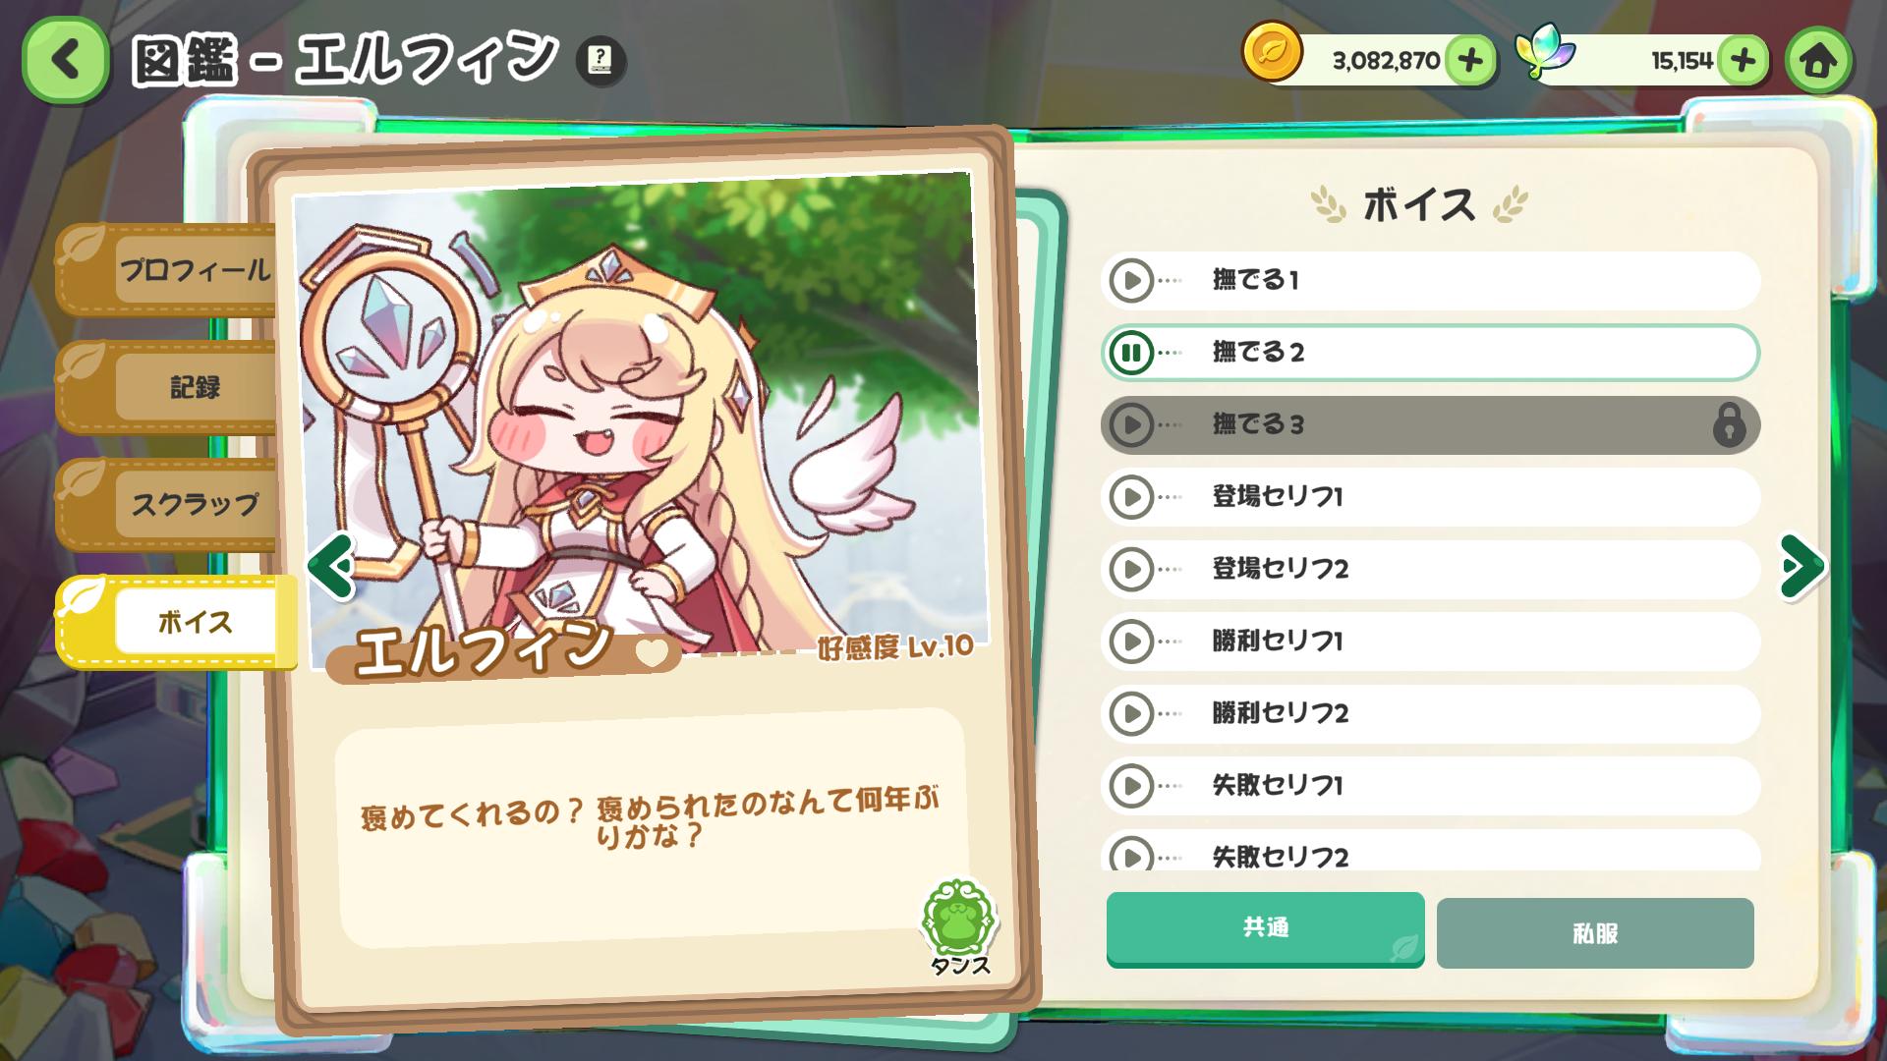Show the previous character with left chevron
The width and height of the screenshot is (1887, 1061).
(330, 567)
